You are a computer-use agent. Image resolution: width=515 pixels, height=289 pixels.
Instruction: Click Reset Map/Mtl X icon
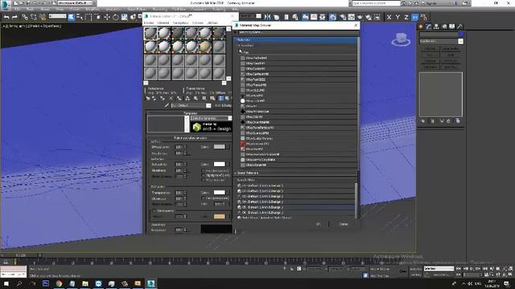(x=171, y=98)
